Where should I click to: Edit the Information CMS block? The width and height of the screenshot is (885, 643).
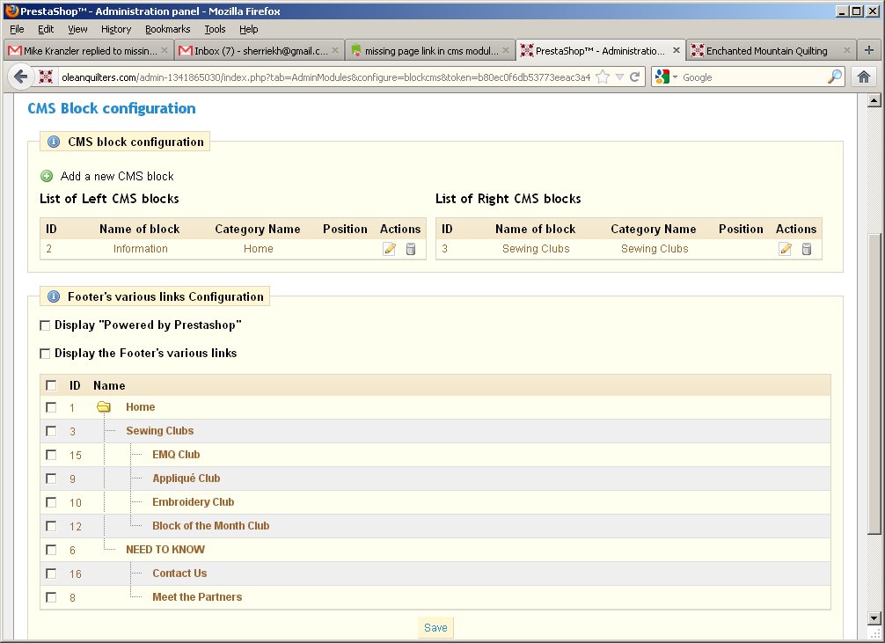pos(389,249)
